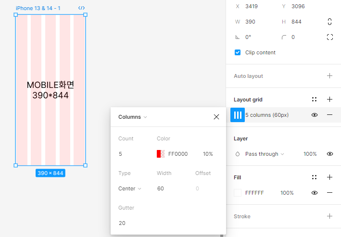Click the MOBILE화면 390*844 text layer
The width and height of the screenshot is (341, 237).
click(51, 90)
